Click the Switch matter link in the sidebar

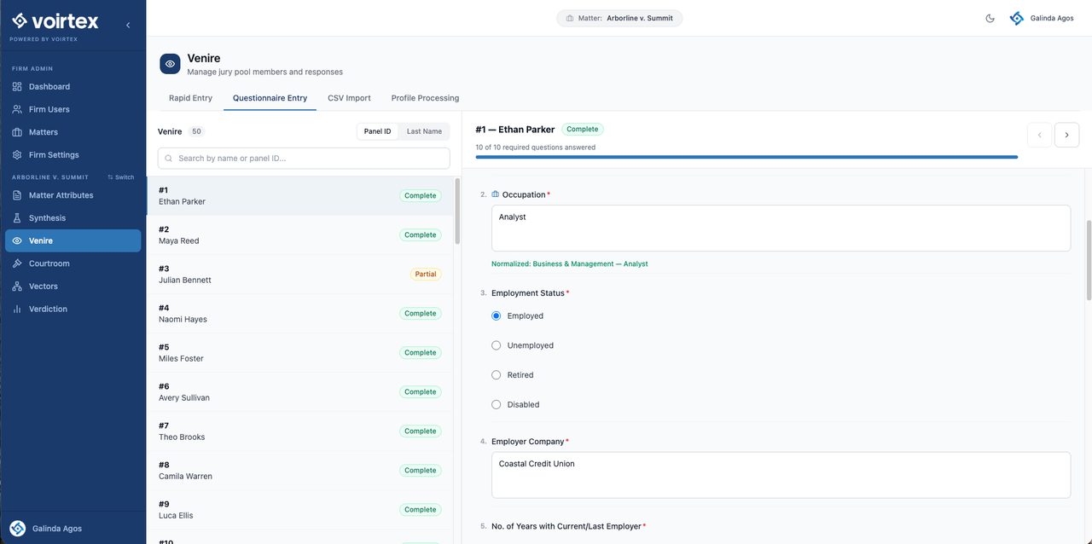click(120, 177)
